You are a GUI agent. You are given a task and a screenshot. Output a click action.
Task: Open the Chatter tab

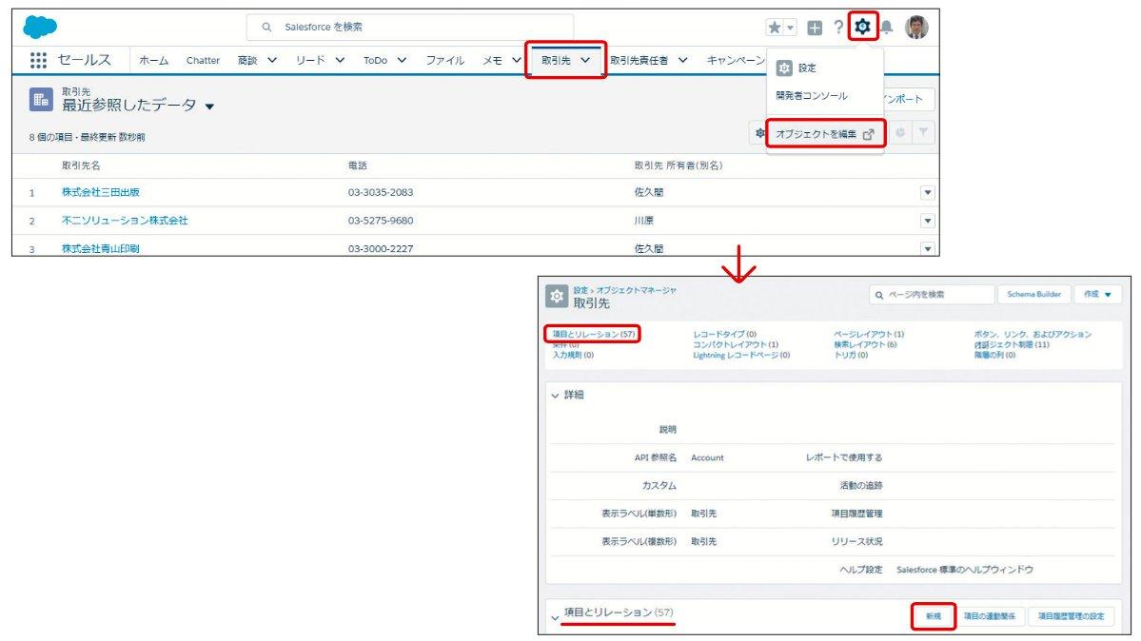(x=203, y=60)
